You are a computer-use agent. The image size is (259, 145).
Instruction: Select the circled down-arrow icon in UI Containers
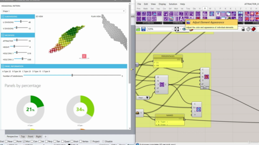point(139,19)
